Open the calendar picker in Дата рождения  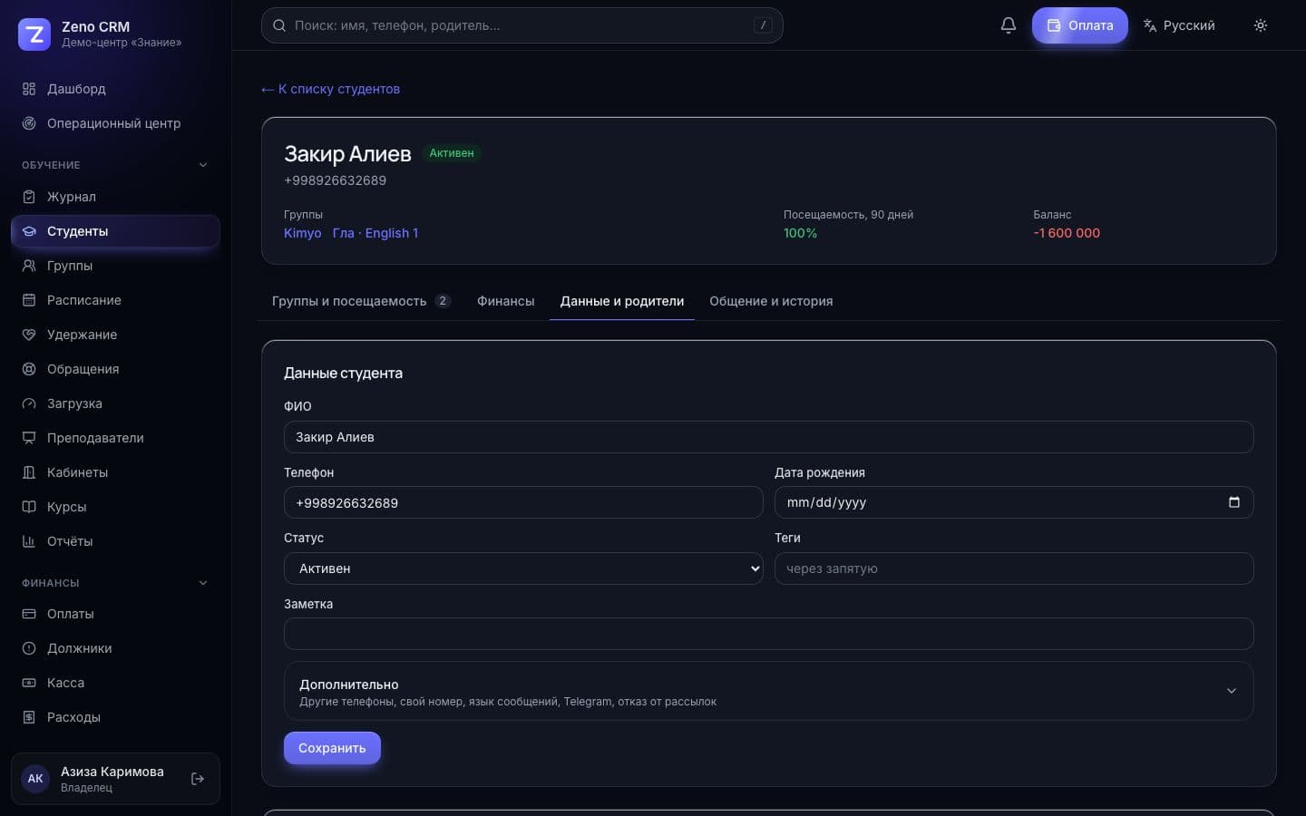click(1234, 502)
